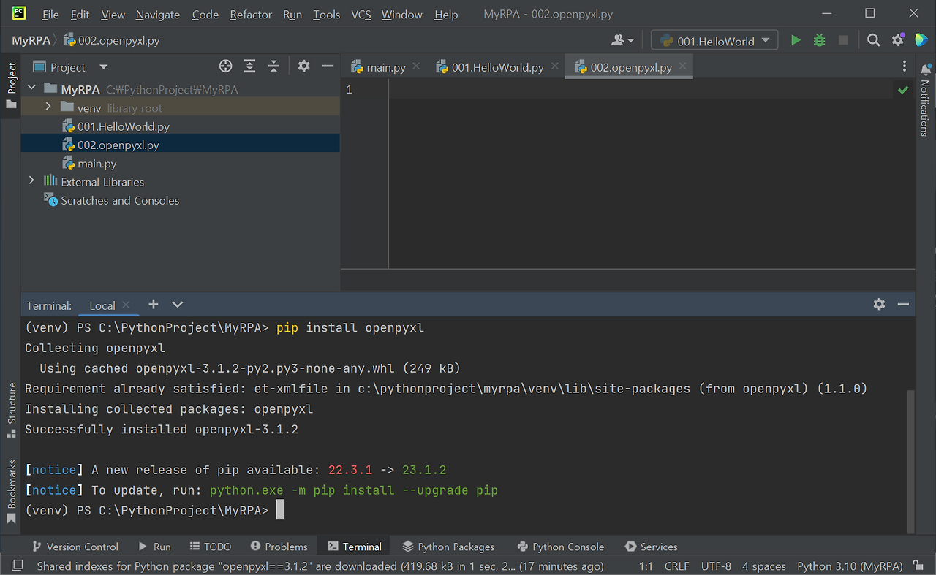This screenshot has height=575, width=936.
Task: Open Run tool window at bottom
Action: tap(155, 547)
